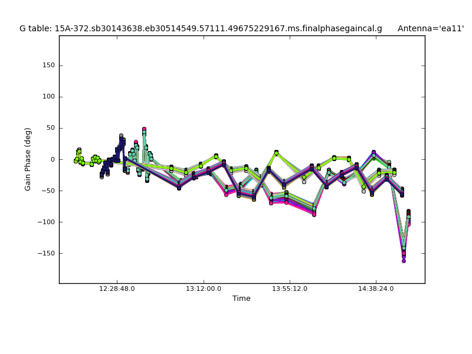Screen dimensions: 472x354
Task: Select the gray peak data point near 12:30
Action: point(121,136)
